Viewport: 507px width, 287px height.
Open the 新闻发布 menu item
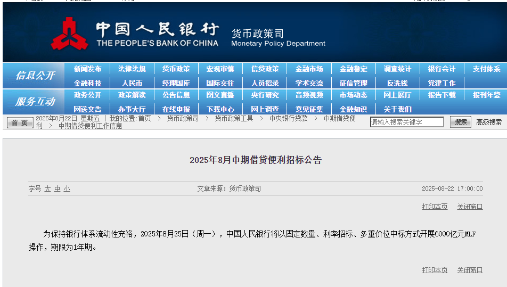click(87, 69)
